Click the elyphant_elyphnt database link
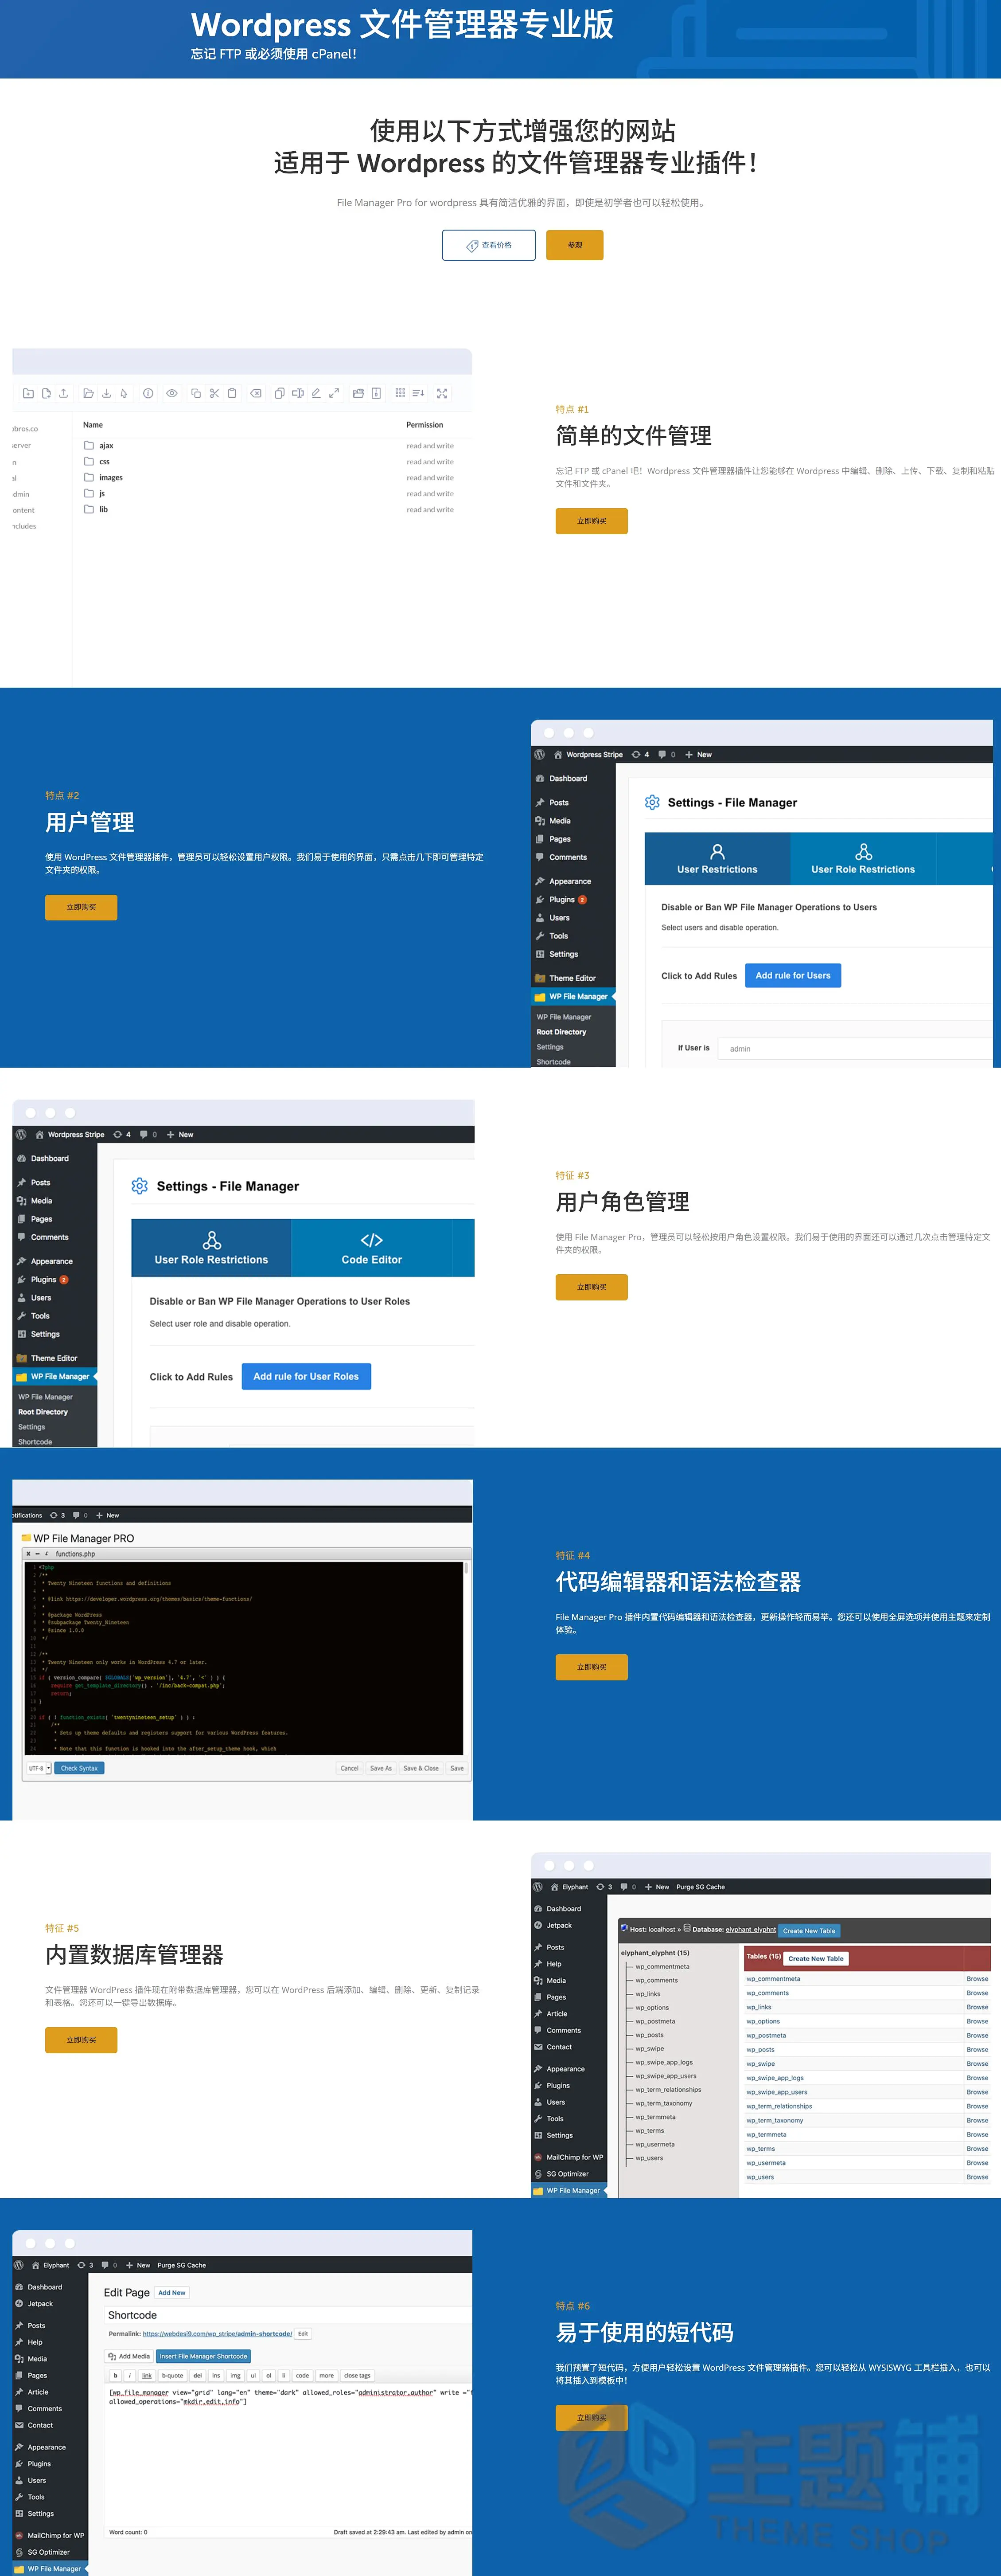1001x2576 pixels. [x=750, y=1929]
